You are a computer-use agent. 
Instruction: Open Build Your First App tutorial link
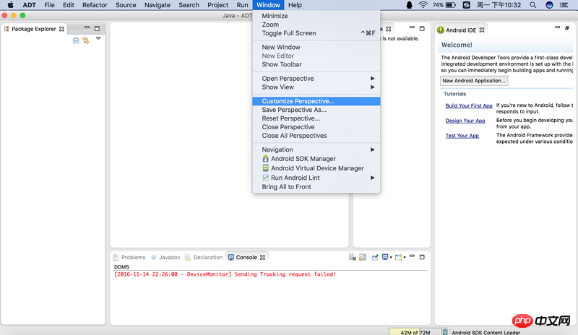pyautogui.click(x=469, y=105)
